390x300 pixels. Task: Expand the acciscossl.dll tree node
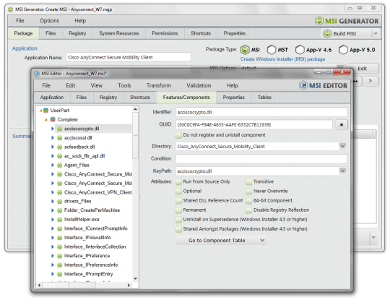pos(53,137)
